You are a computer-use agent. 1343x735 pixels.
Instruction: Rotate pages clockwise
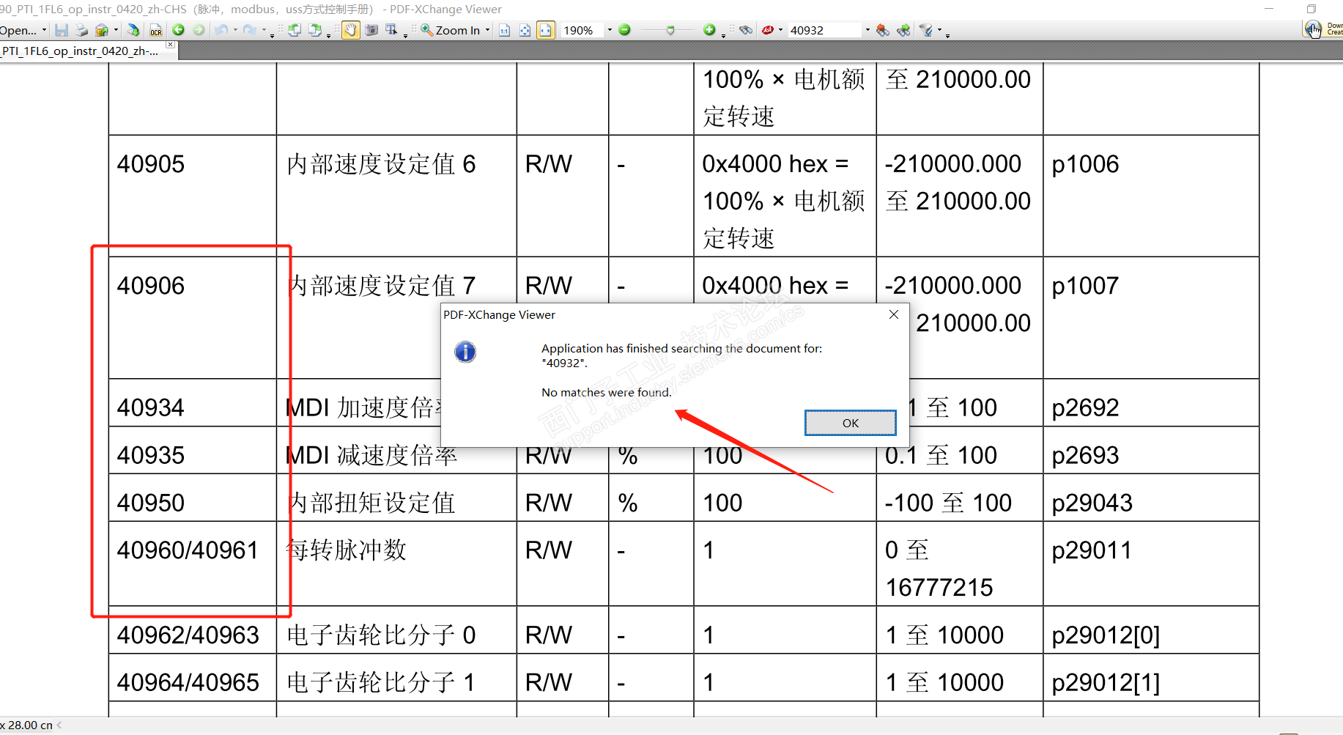(x=315, y=30)
